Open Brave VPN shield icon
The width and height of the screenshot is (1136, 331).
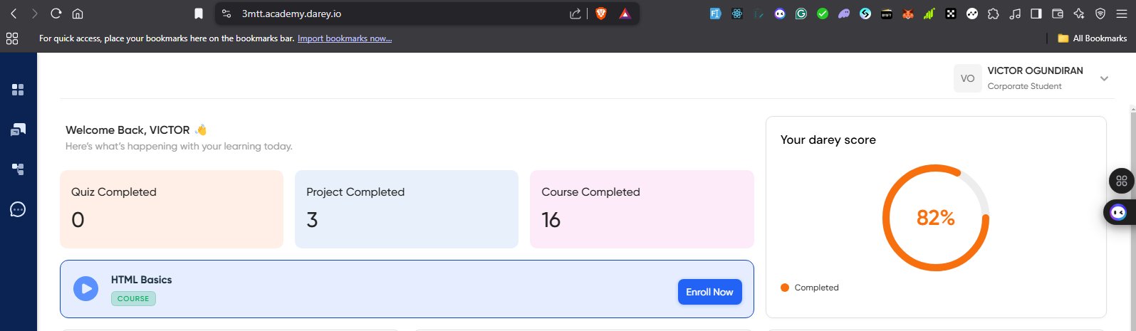1100,14
